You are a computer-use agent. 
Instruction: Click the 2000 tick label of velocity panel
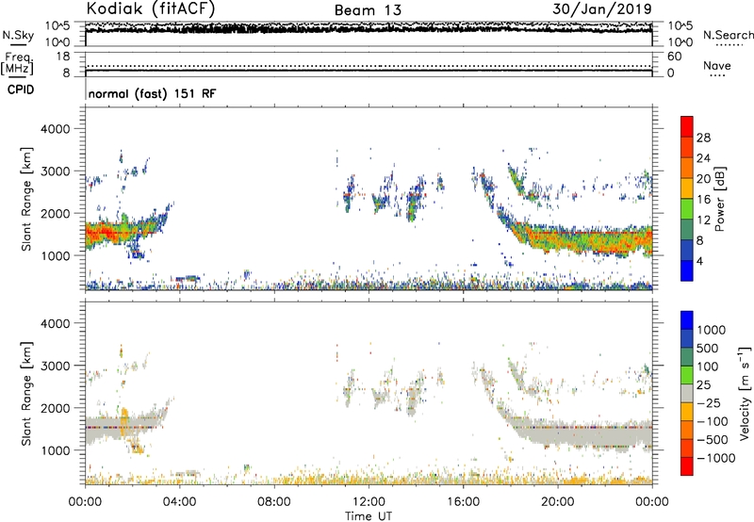click(56, 408)
